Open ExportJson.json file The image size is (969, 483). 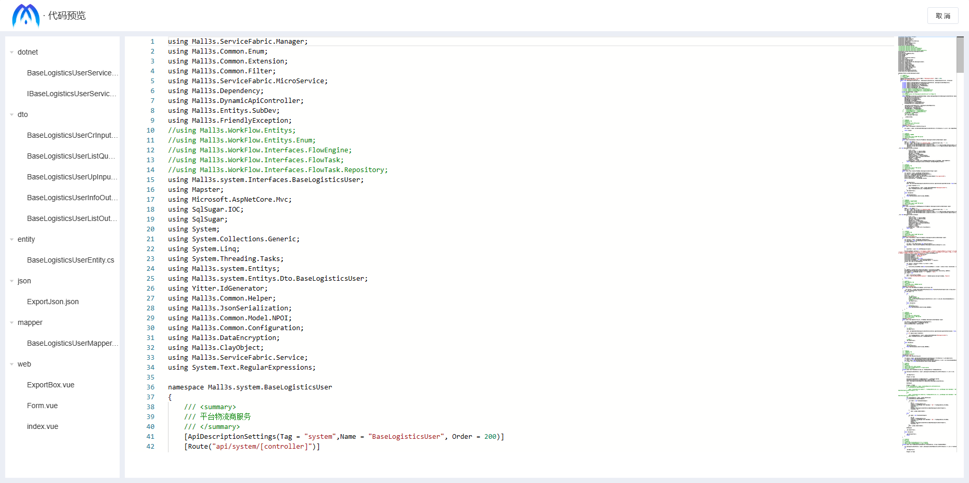coord(53,302)
